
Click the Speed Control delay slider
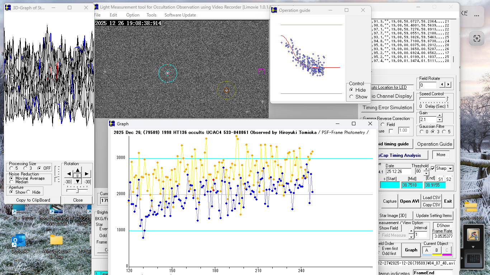[447, 99]
